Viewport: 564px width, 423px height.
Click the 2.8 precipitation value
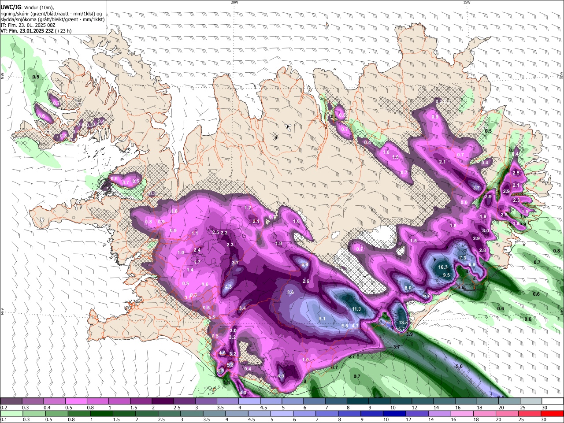click(482, 250)
